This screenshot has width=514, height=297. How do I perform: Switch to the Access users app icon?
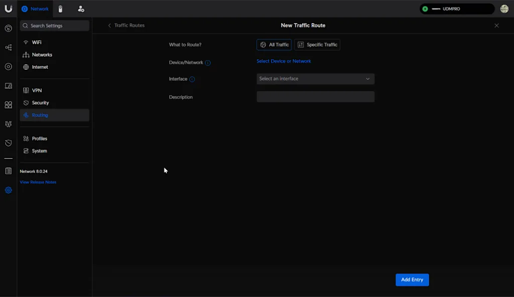pos(81,9)
